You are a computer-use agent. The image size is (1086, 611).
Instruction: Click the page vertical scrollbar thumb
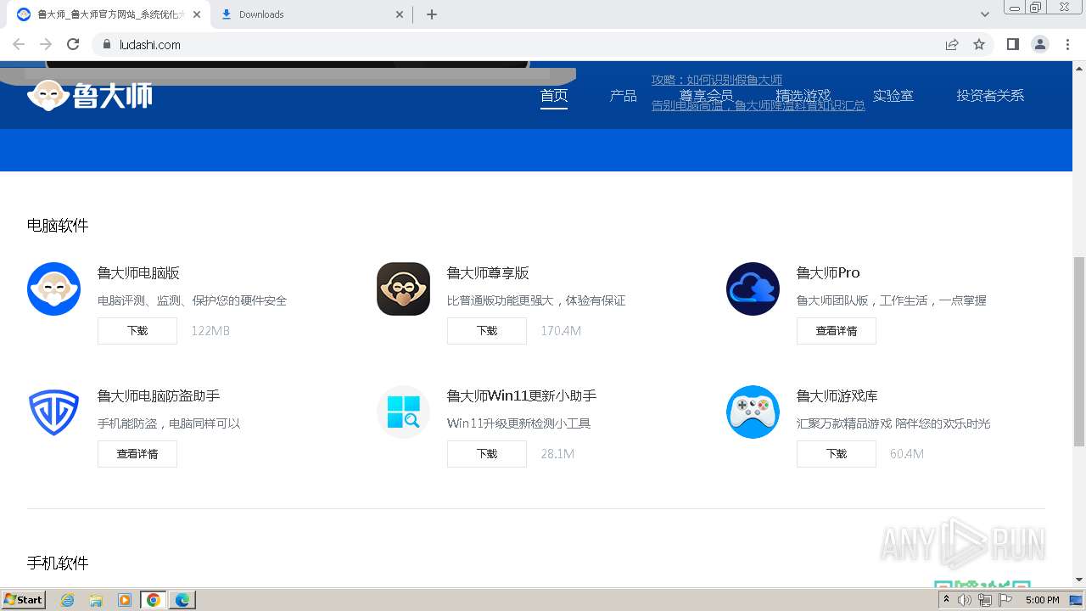(1079, 351)
